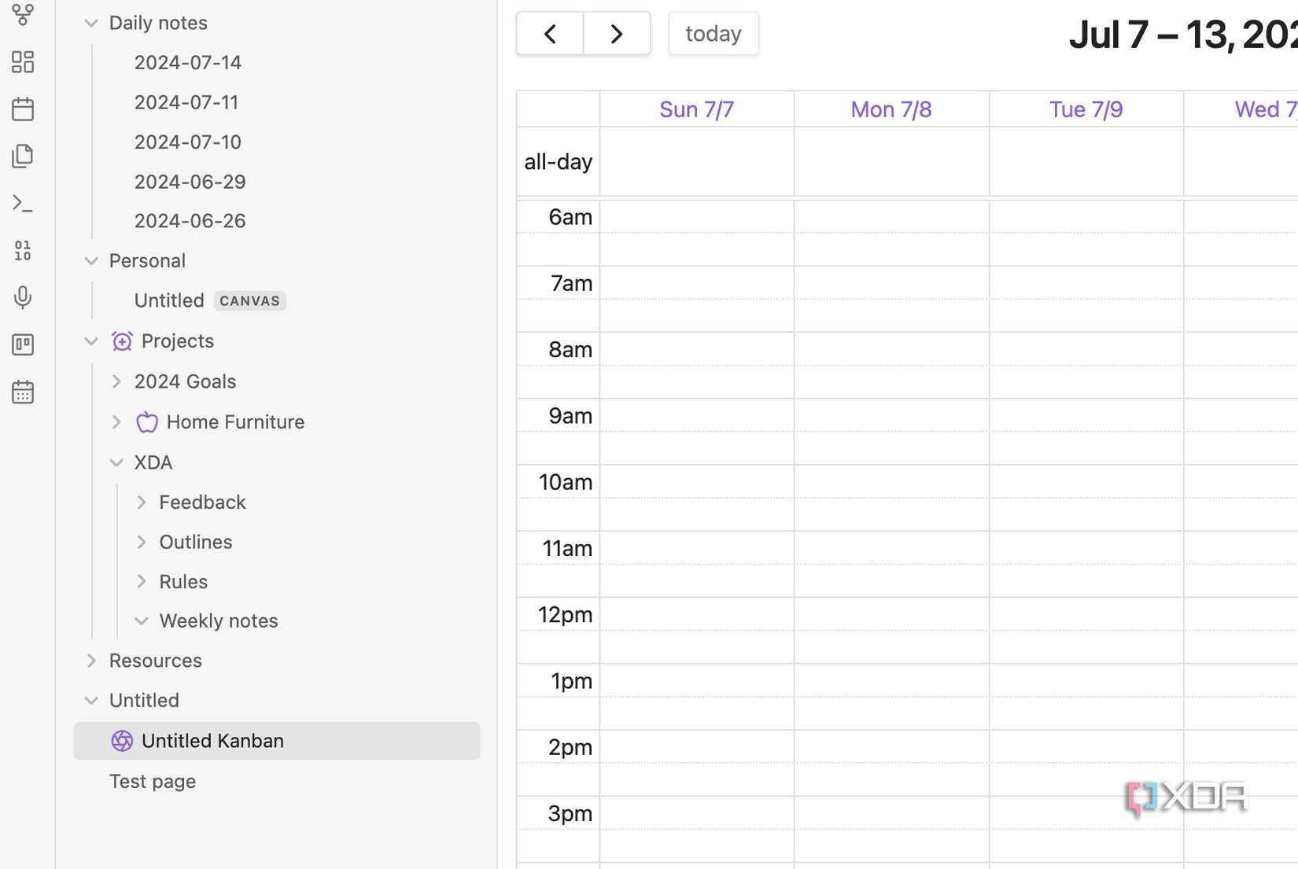Click the Mon 7/8 day header

pos(891,109)
